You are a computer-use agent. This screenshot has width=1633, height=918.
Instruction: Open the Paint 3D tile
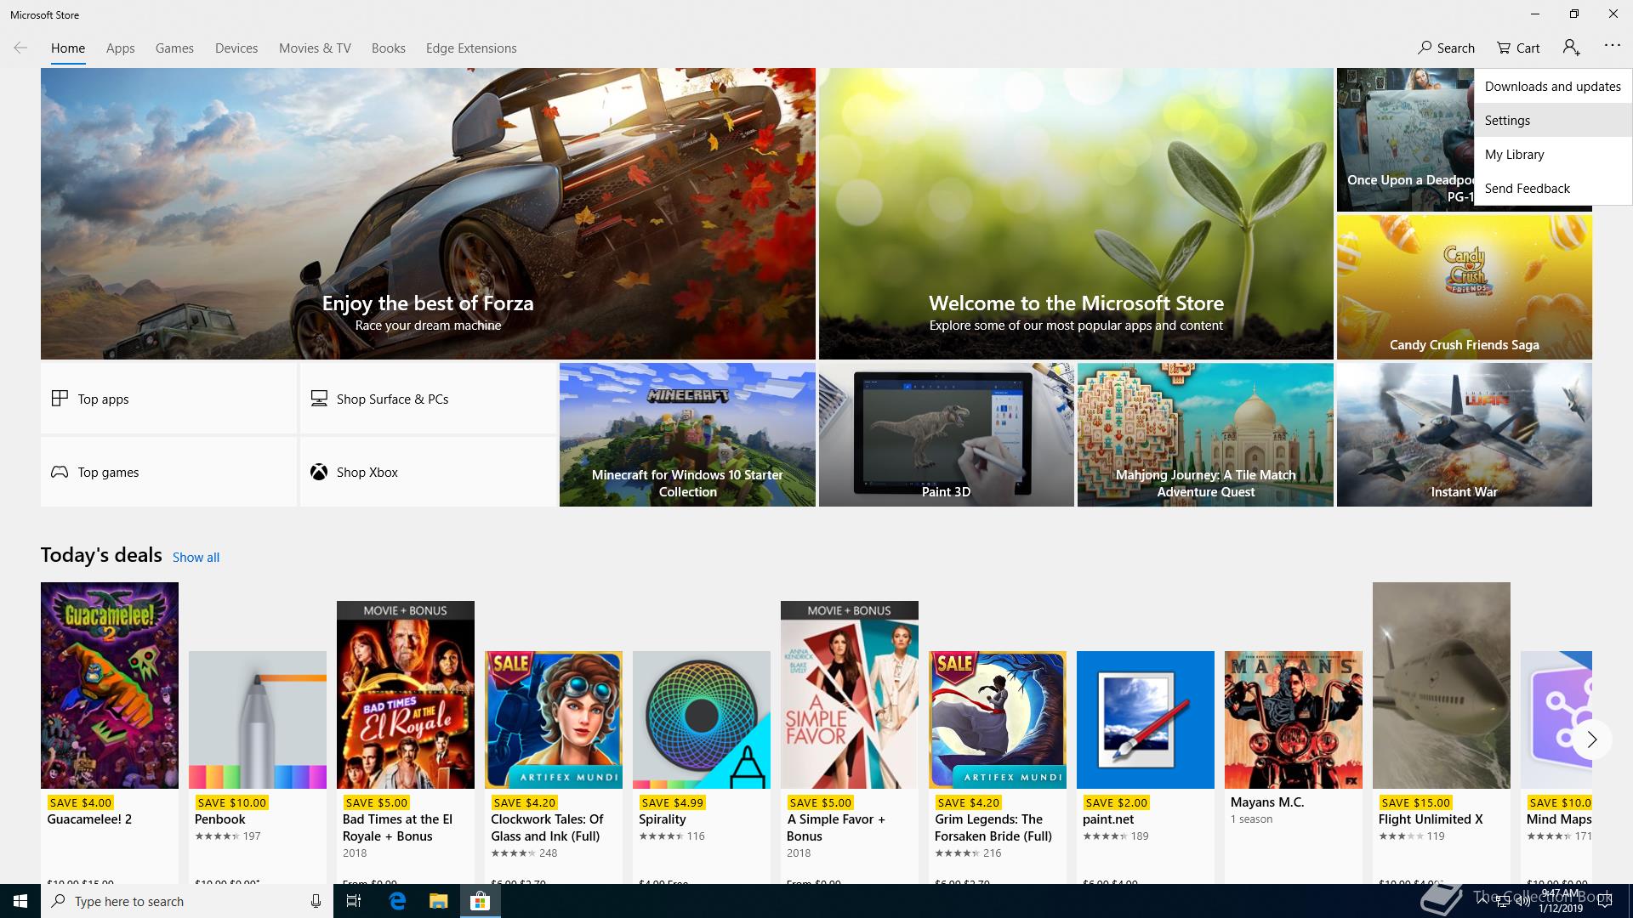[x=946, y=434]
